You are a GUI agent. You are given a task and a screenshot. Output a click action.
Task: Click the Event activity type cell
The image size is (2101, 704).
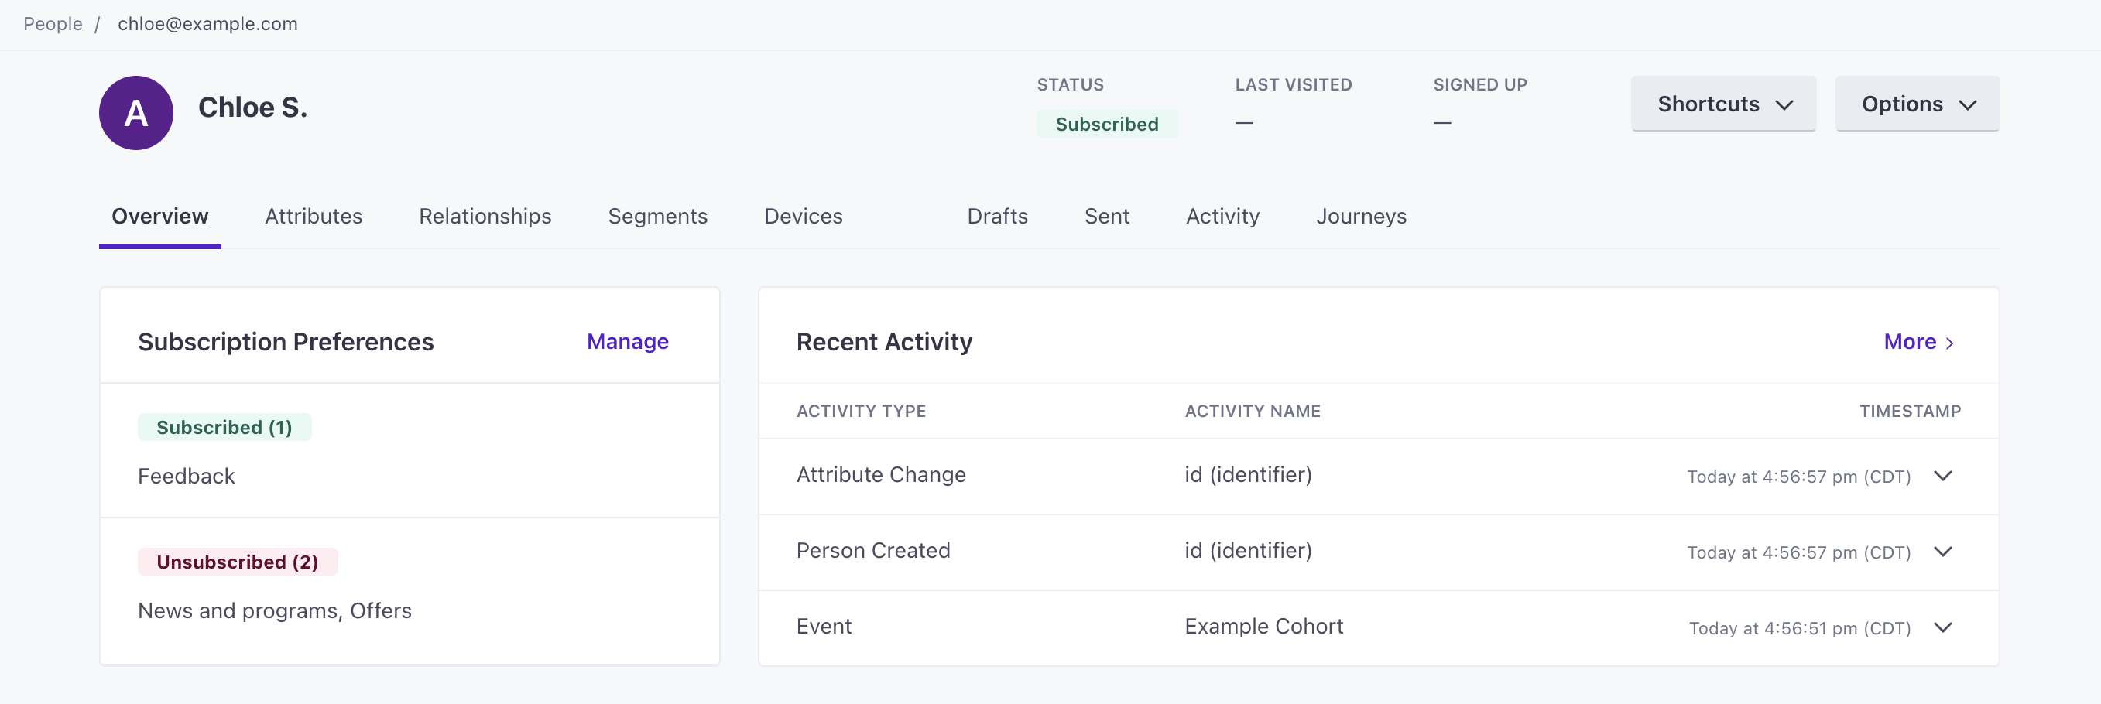pos(824,626)
